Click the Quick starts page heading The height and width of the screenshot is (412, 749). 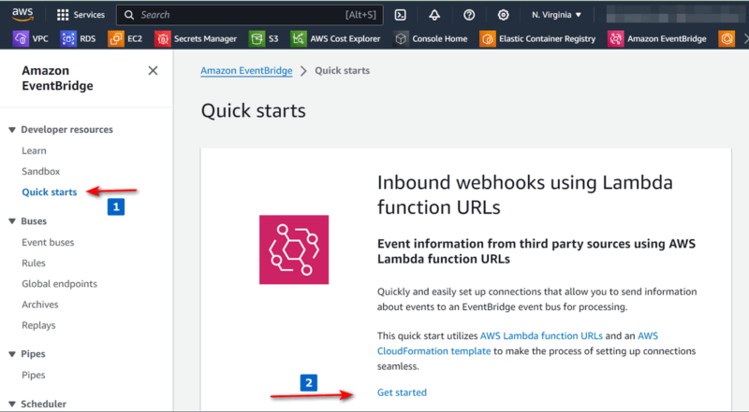tap(253, 110)
